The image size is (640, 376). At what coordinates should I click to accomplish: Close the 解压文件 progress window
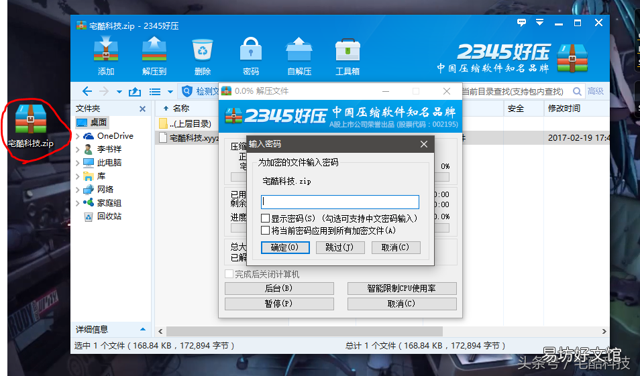pos(447,91)
